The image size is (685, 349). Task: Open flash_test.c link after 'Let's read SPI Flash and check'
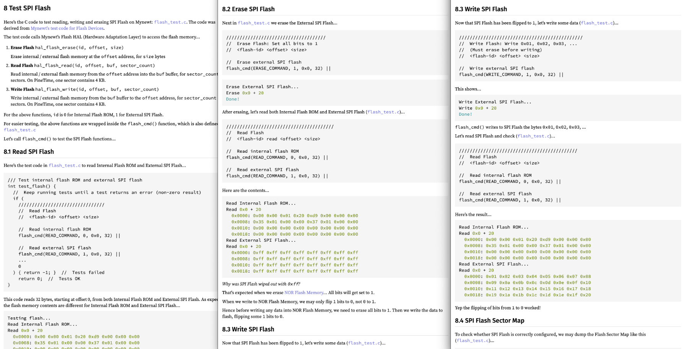(x=534, y=136)
